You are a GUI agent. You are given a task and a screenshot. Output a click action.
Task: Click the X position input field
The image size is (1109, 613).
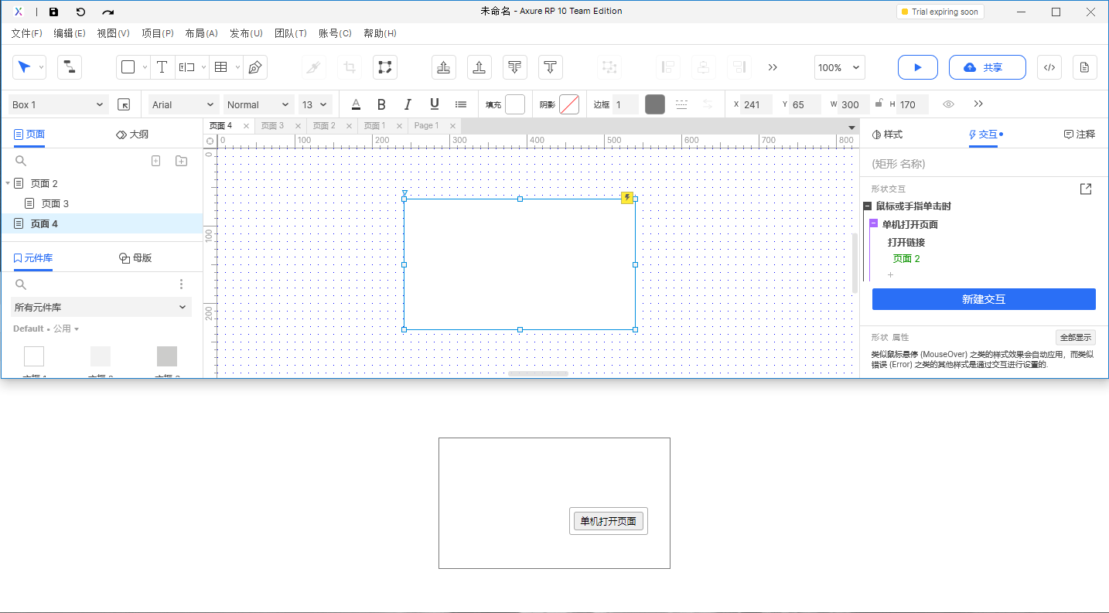[756, 104]
